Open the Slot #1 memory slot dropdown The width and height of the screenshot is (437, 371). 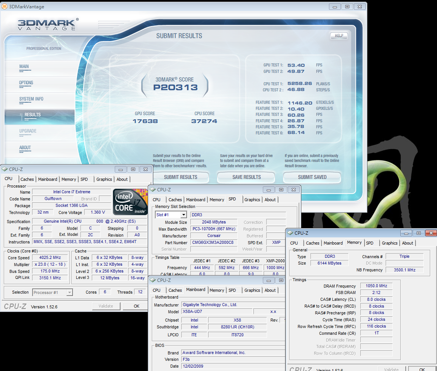pos(184,215)
